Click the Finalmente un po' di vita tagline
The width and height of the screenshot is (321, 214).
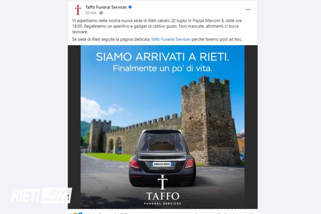[163, 68]
